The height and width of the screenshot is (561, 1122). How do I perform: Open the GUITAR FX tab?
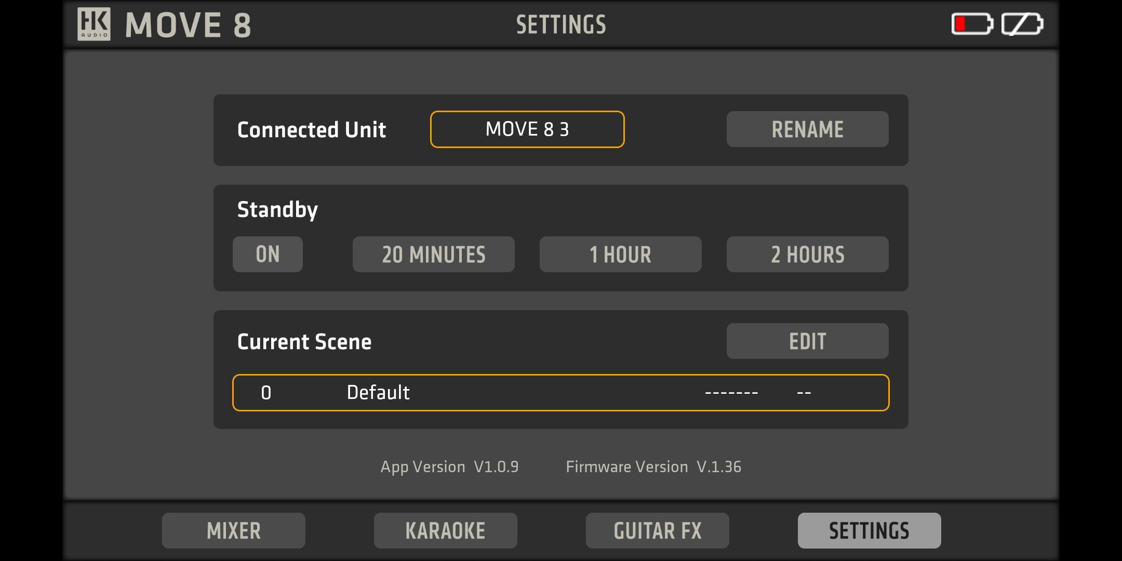(657, 530)
